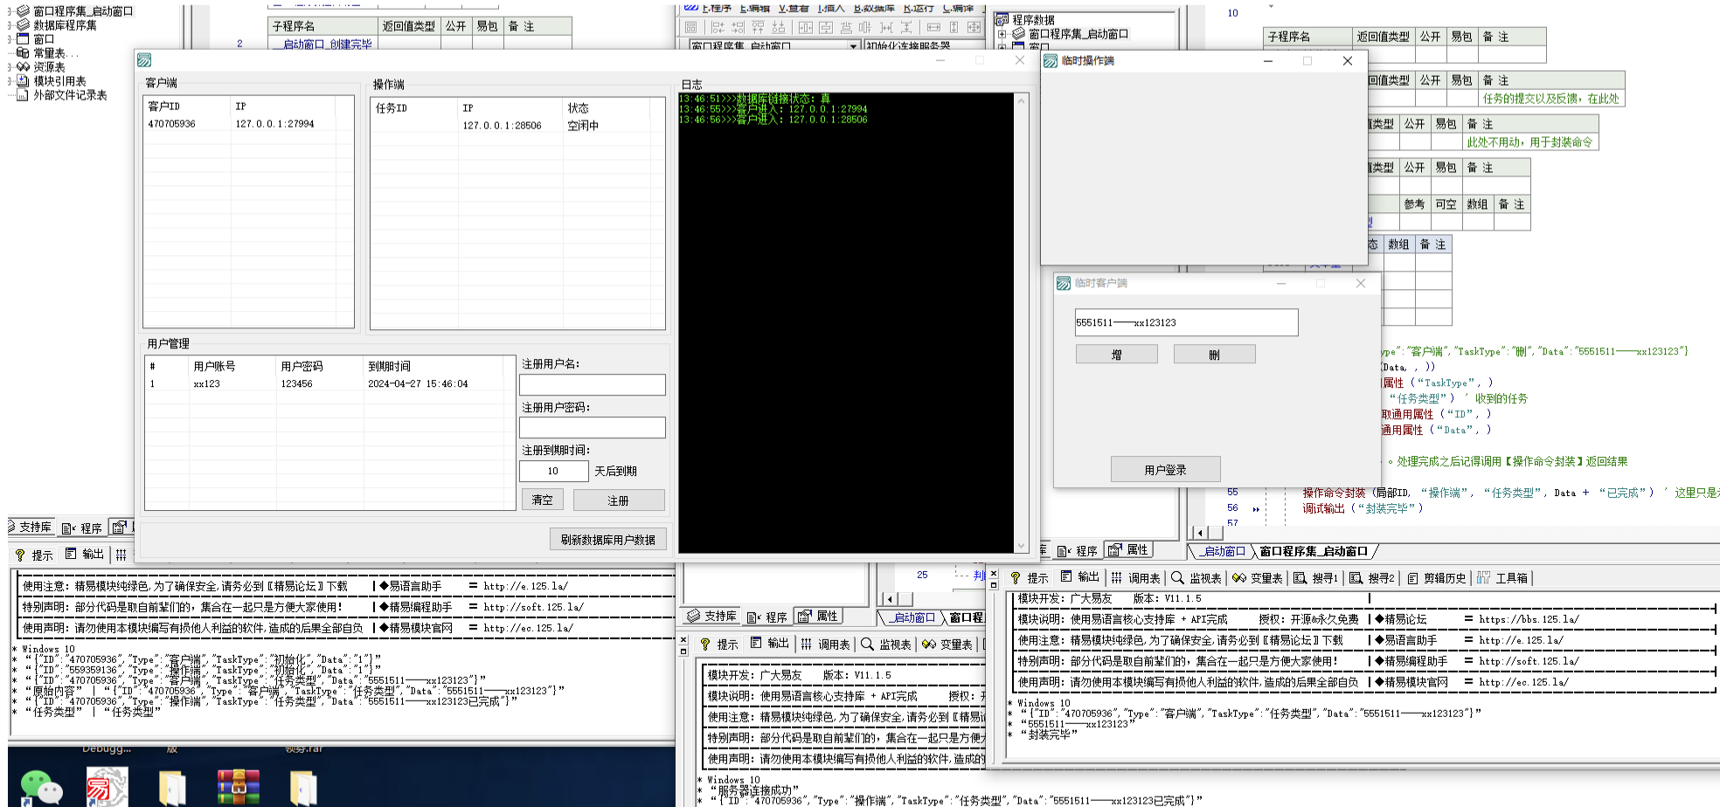Expand the 模块引用表 tree node
Viewport: 1720px width, 807px height.
tap(10, 81)
